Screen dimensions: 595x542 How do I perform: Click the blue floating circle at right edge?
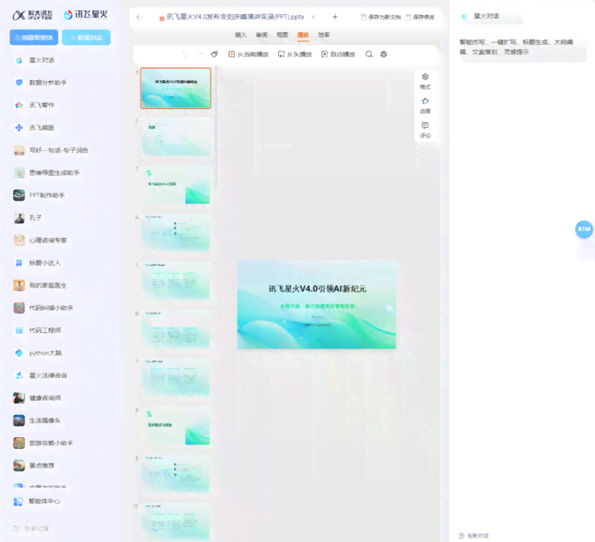(x=584, y=229)
